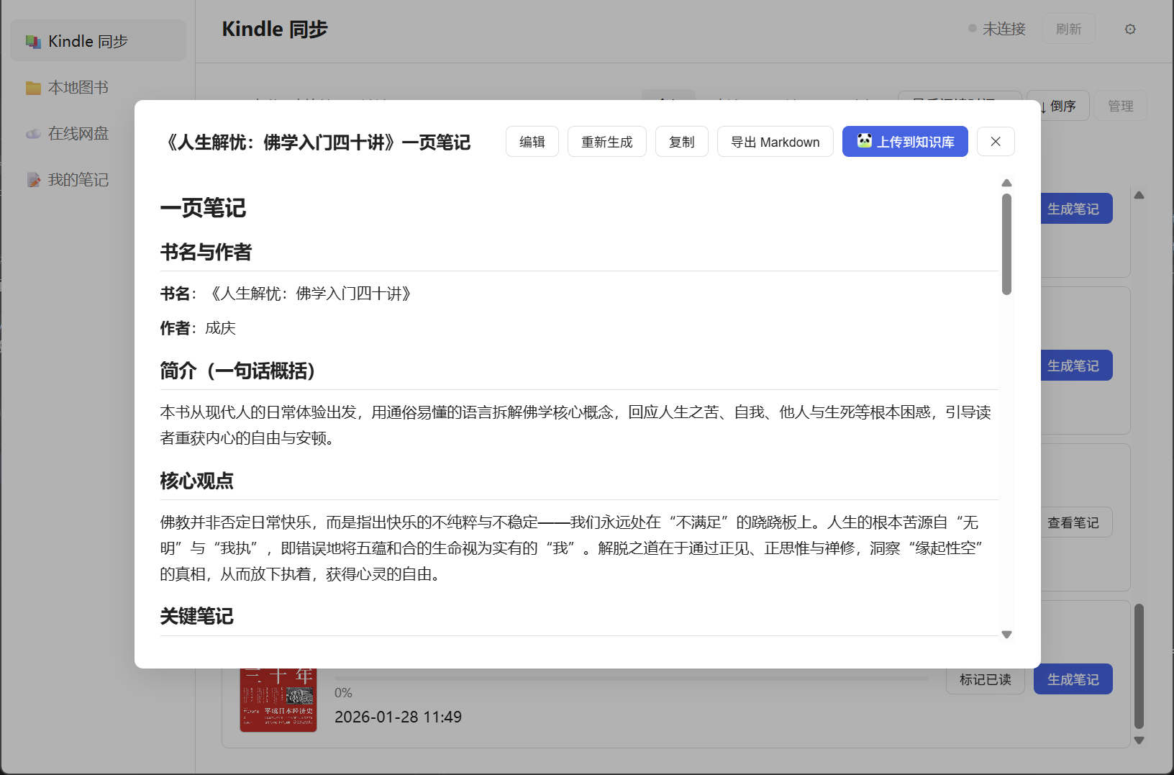Screen dimensions: 1174x775
Task: Click the 管理 button
Action: point(1121,106)
